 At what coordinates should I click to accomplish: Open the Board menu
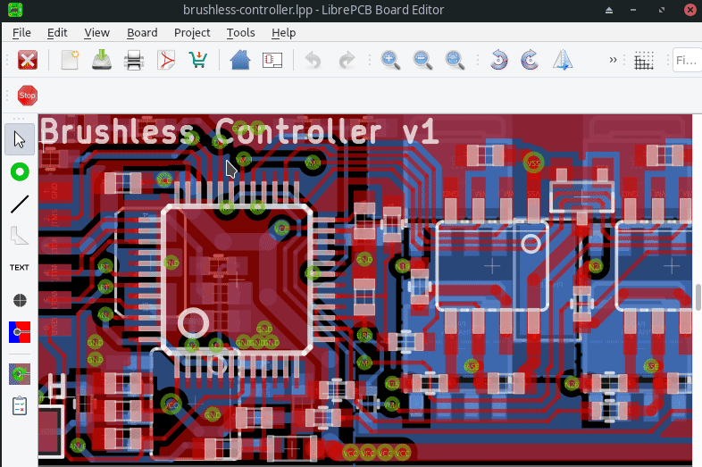pyautogui.click(x=142, y=33)
